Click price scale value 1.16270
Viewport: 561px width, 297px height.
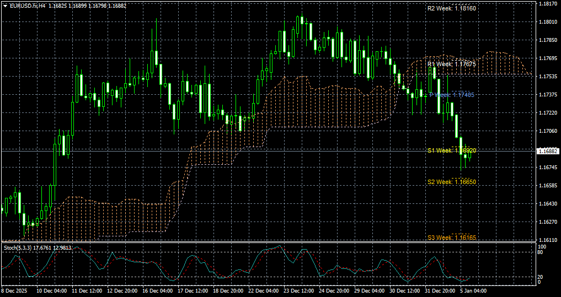549,222
